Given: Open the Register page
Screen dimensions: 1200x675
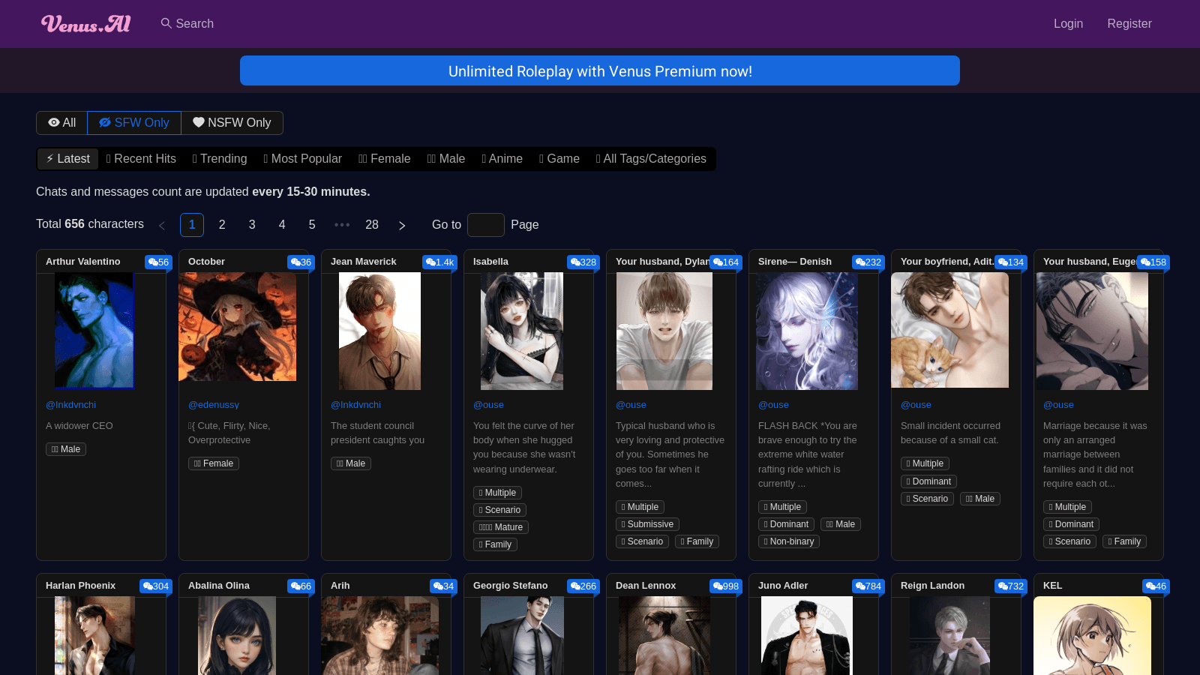Looking at the screenshot, I should (1129, 23).
